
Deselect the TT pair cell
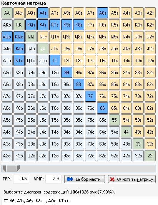click(55, 60)
